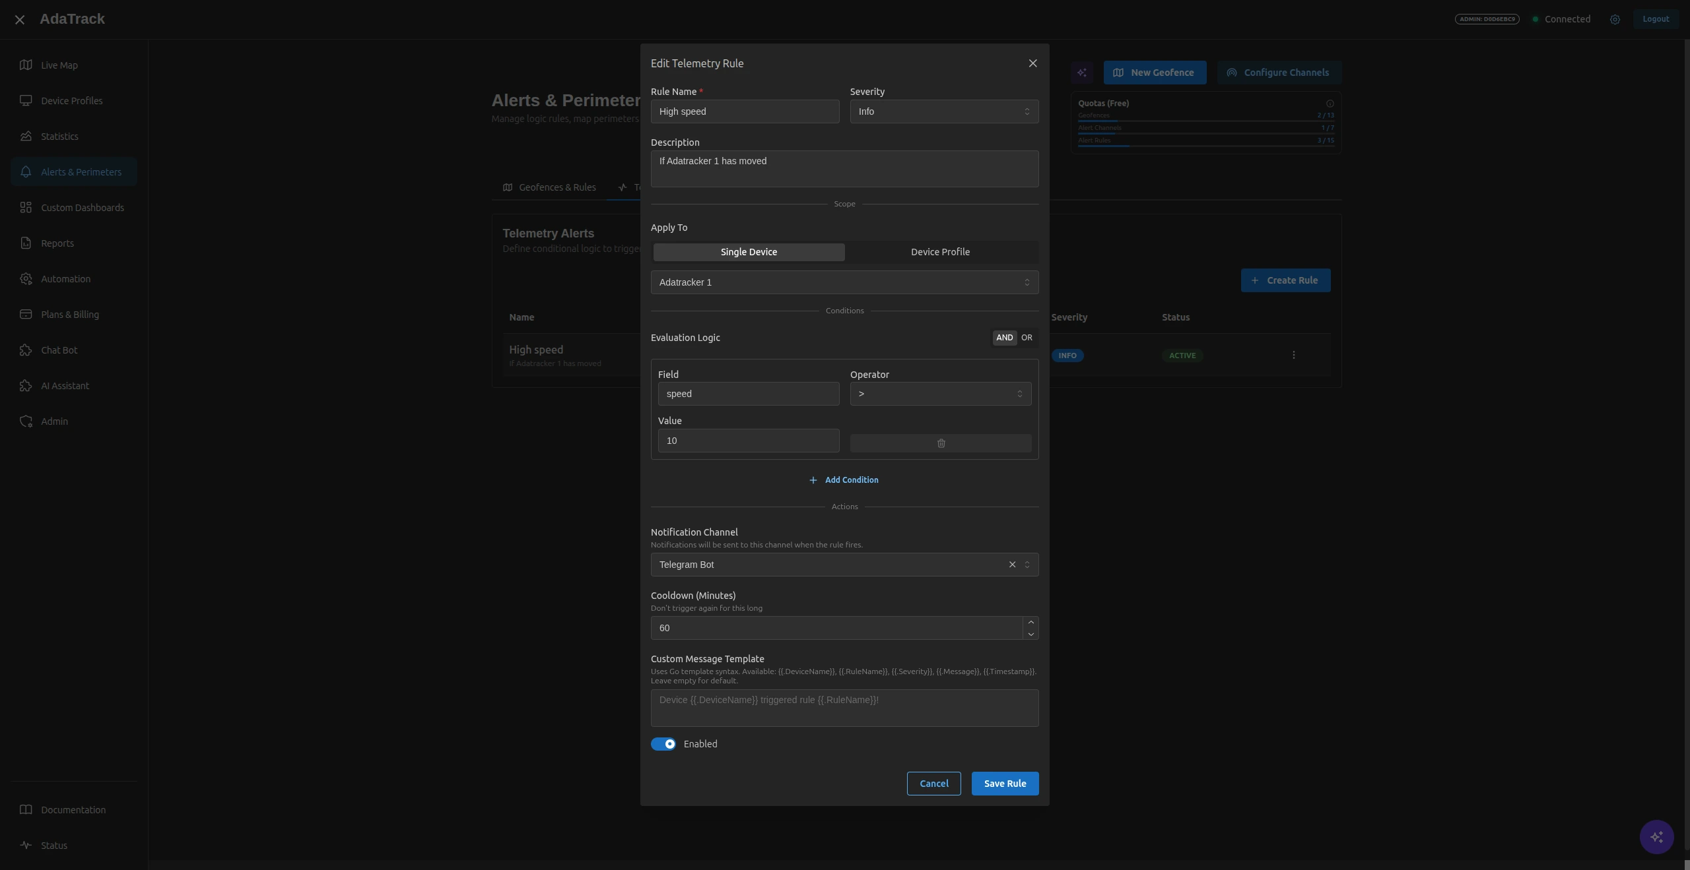This screenshot has height=870, width=1690.
Task: Click the settings gear icon in header
Action: 1615,20
